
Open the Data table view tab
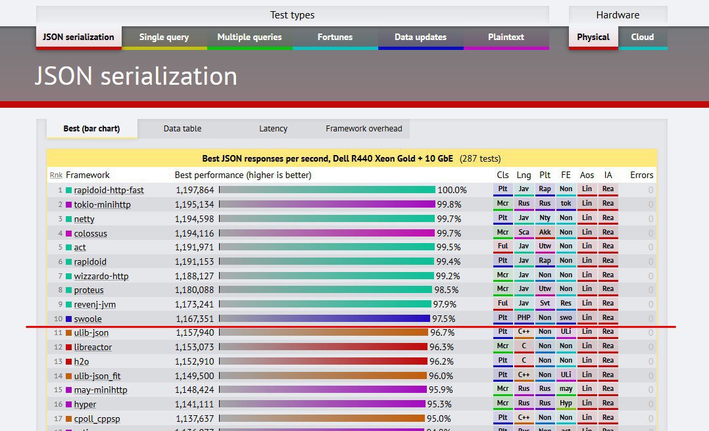(x=183, y=129)
